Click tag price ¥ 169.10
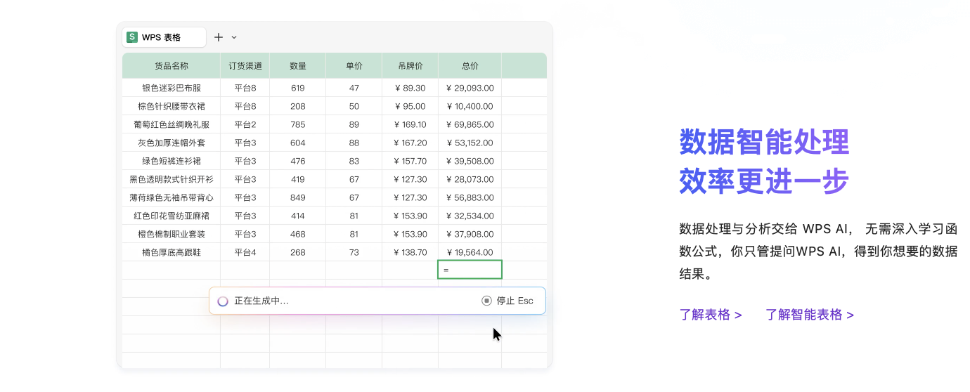 [410, 124]
